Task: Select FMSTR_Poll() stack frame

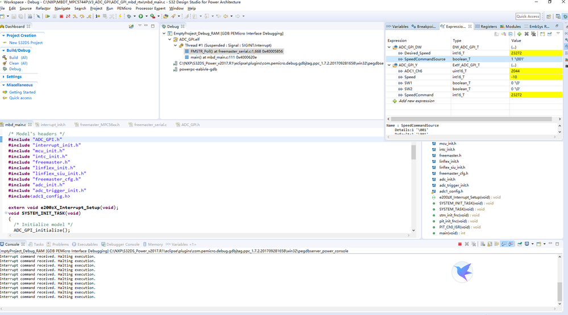Action: coord(234,51)
